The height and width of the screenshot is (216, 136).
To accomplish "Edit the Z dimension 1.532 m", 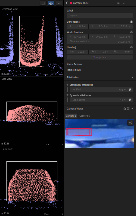I will point(122,26).
